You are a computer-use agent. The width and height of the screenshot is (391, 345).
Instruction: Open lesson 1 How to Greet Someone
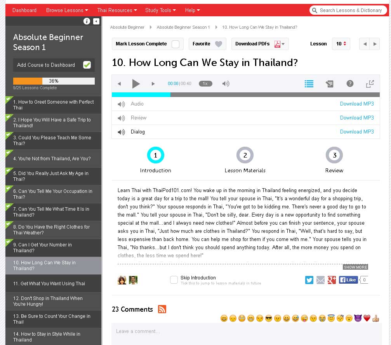[x=53, y=105]
